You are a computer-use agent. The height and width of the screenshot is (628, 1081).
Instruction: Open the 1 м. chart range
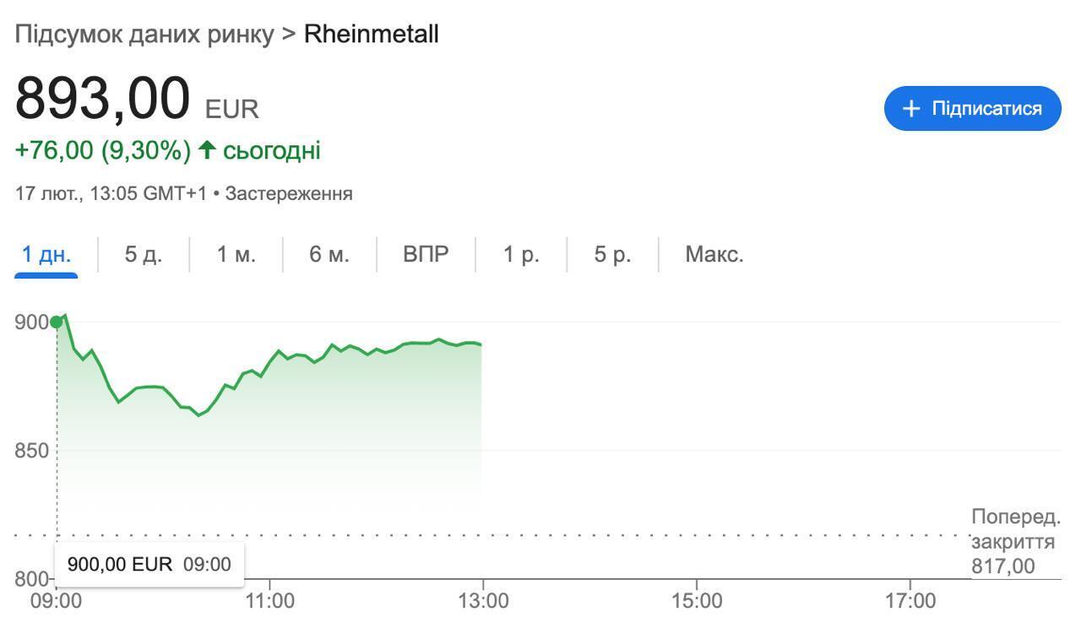(x=236, y=254)
